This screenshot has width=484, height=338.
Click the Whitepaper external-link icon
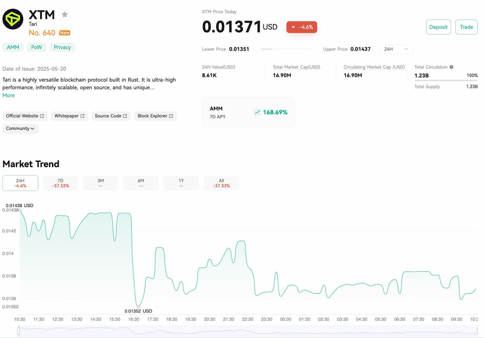tap(82, 116)
